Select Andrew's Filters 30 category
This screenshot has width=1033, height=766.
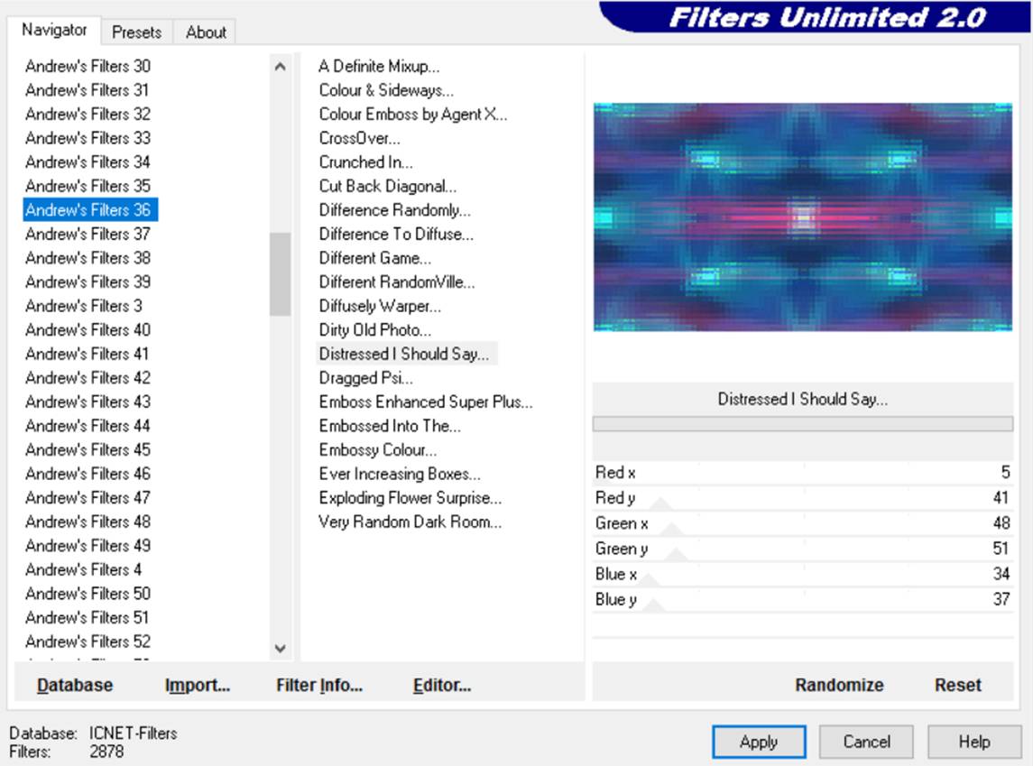88,66
